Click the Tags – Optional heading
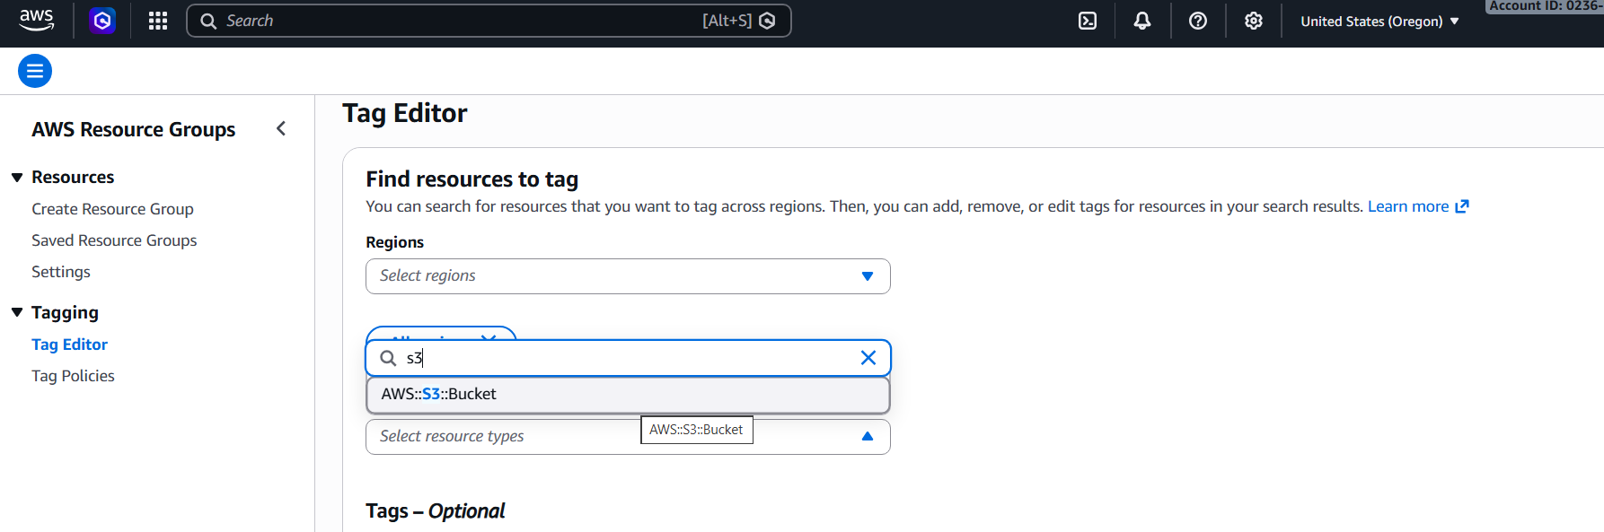The width and height of the screenshot is (1604, 532). tap(435, 511)
